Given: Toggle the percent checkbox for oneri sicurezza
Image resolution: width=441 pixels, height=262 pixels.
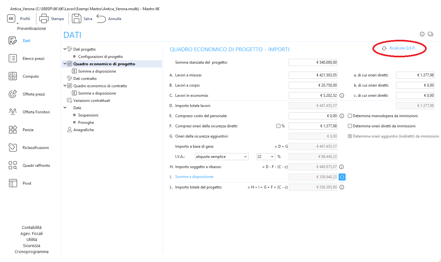Looking at the screenshot, I should 278,126.
